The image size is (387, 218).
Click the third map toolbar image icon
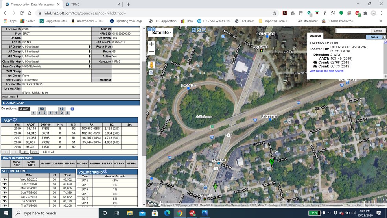coord(204,30)
